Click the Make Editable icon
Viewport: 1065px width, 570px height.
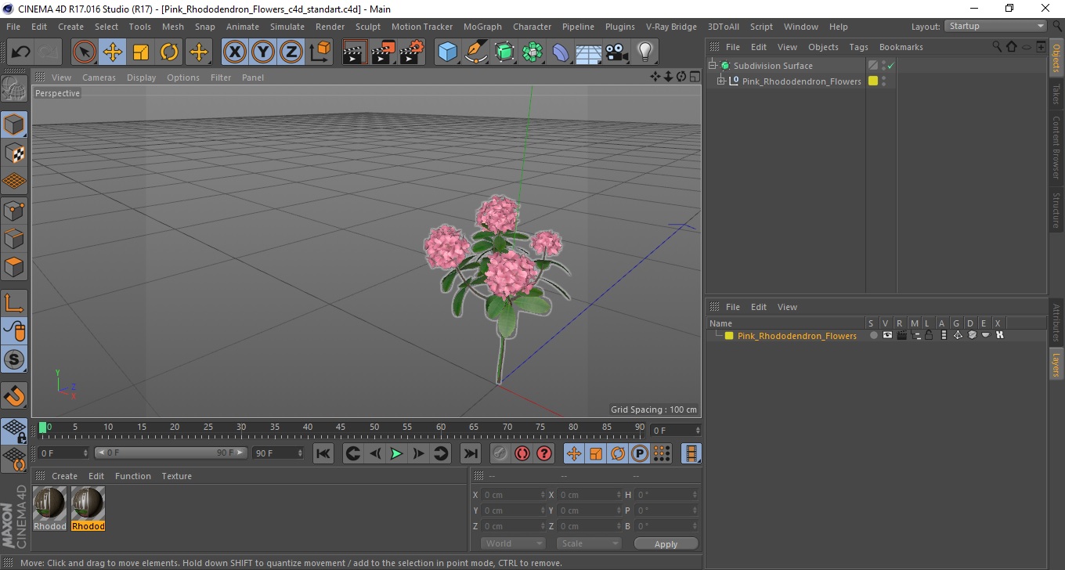coord(15,88)
